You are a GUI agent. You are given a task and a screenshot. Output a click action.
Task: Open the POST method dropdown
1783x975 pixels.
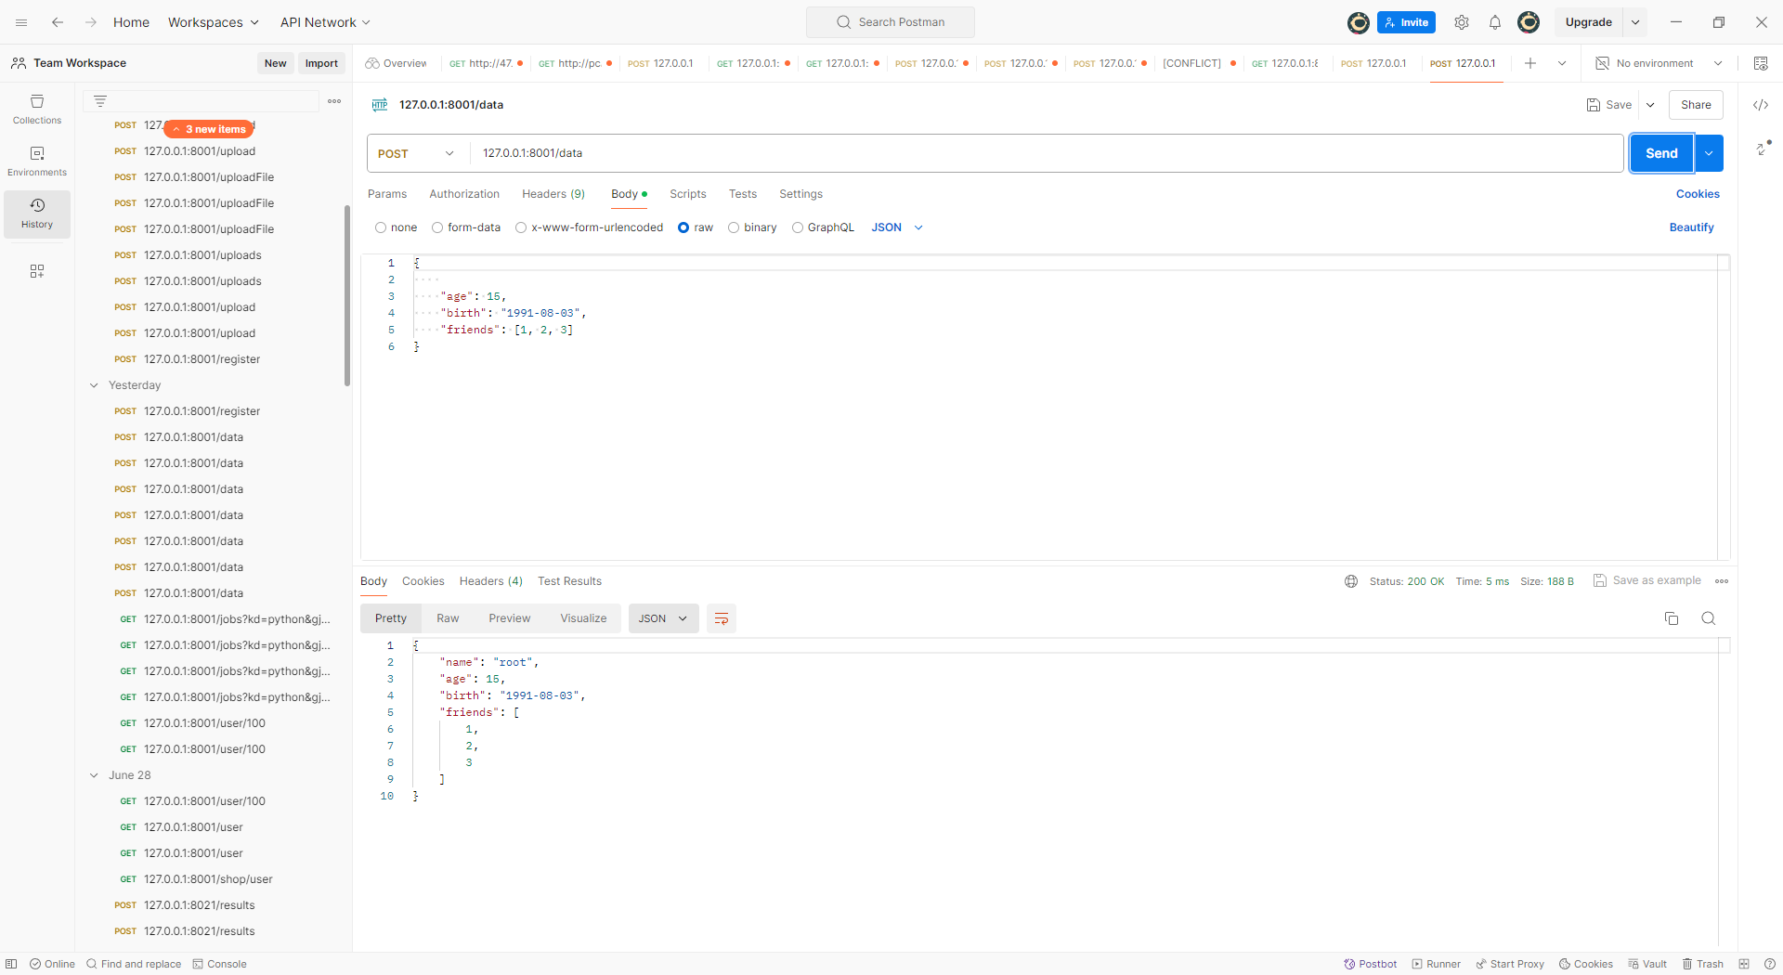(x=416, y=153)
